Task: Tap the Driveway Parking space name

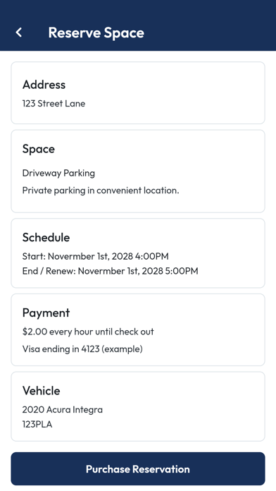Action: (58, 173)
